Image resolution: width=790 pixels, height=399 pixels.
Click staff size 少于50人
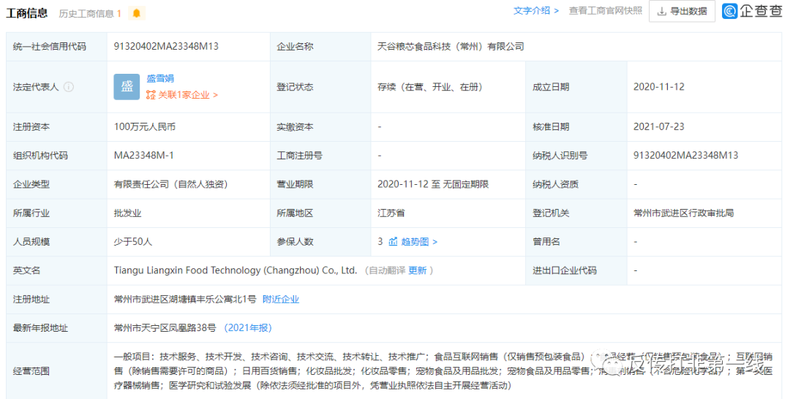133,242
